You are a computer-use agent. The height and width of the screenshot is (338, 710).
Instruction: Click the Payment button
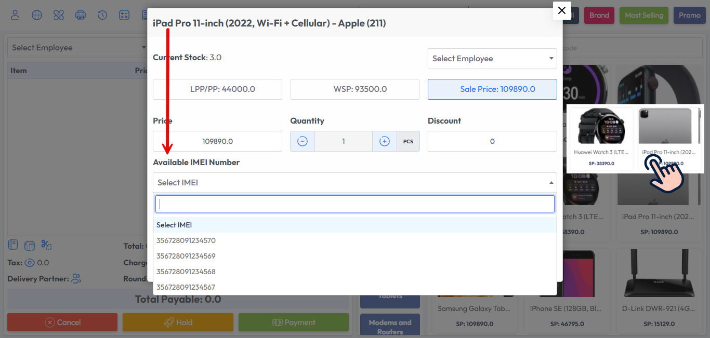coord(294,322)
